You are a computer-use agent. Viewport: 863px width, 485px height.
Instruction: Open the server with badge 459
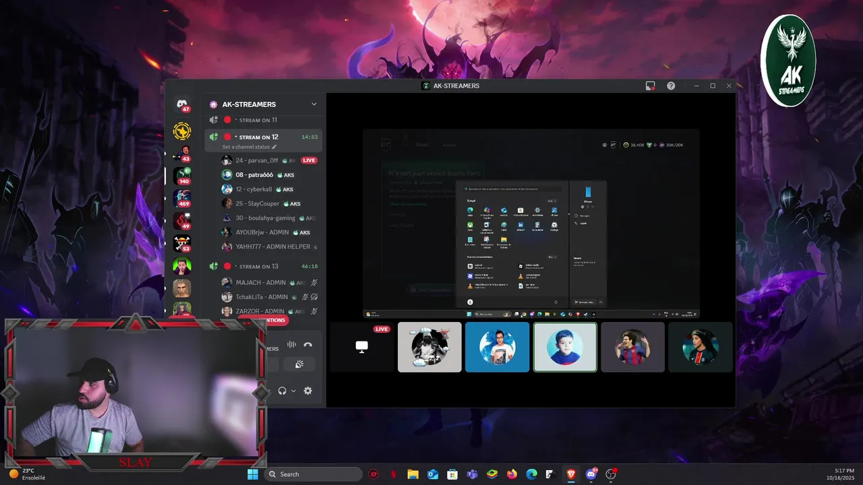pyautogui.click(x=181, y=198)
